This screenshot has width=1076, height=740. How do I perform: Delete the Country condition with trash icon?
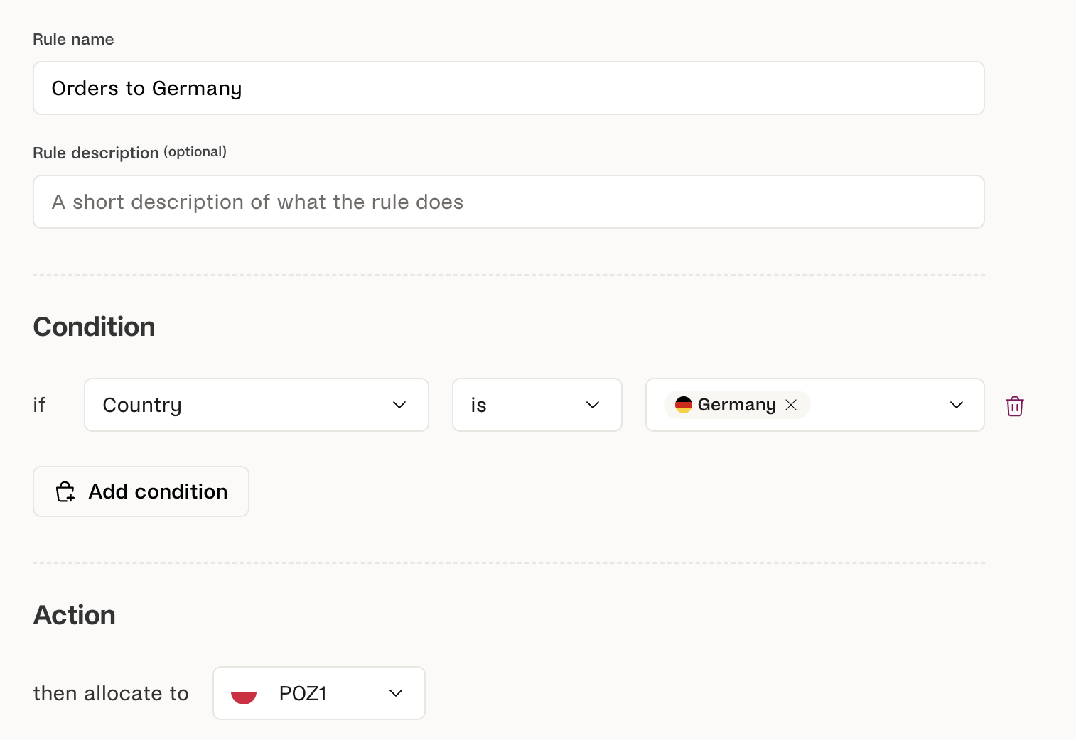(1014, 406)
